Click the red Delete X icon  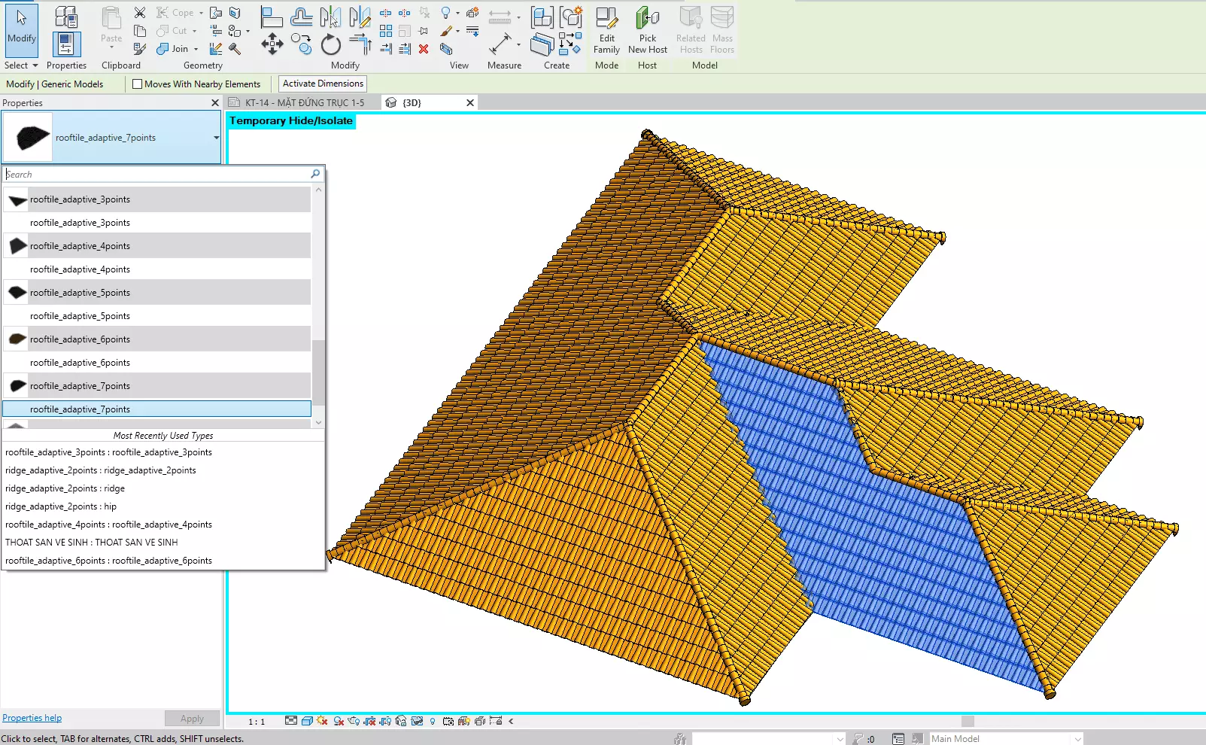pyautogui.click(x=424, y=49)
